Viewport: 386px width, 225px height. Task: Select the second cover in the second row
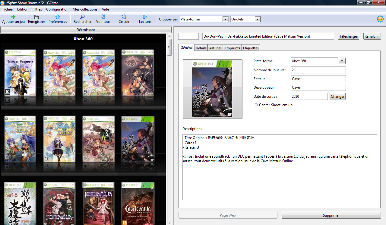[59, 139]
